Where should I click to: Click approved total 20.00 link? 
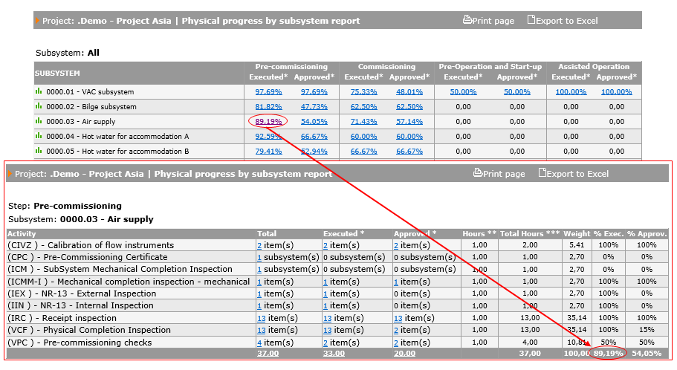pyautogui.click(x=404, y=353)
